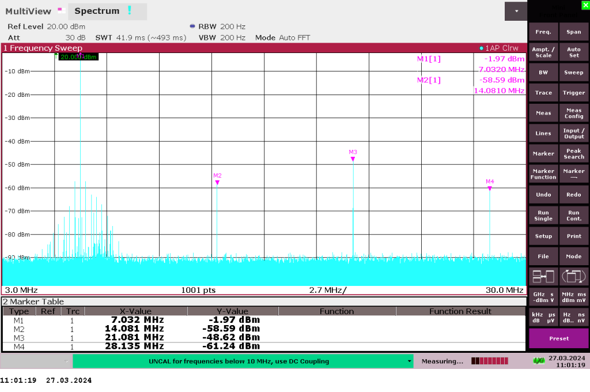Click the -61.24 dBm Y-Value cell
590x392 pixels.
(231, 346)
